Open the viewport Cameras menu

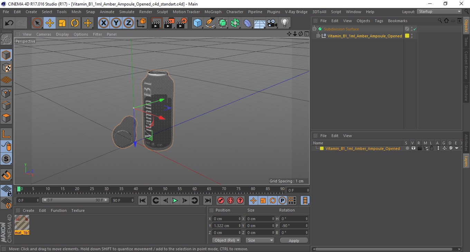pos(44,34)
